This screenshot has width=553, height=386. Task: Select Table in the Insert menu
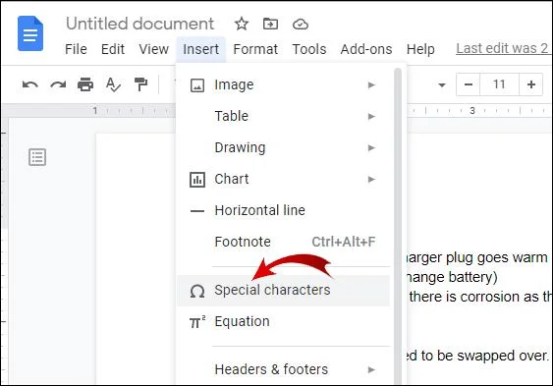point(283,116)
